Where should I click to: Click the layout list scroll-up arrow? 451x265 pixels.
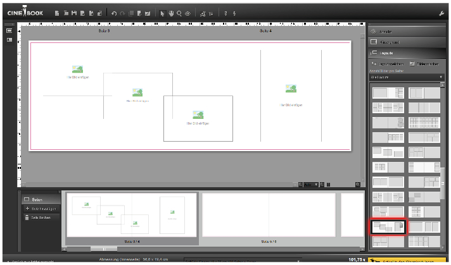pos(442,85)
